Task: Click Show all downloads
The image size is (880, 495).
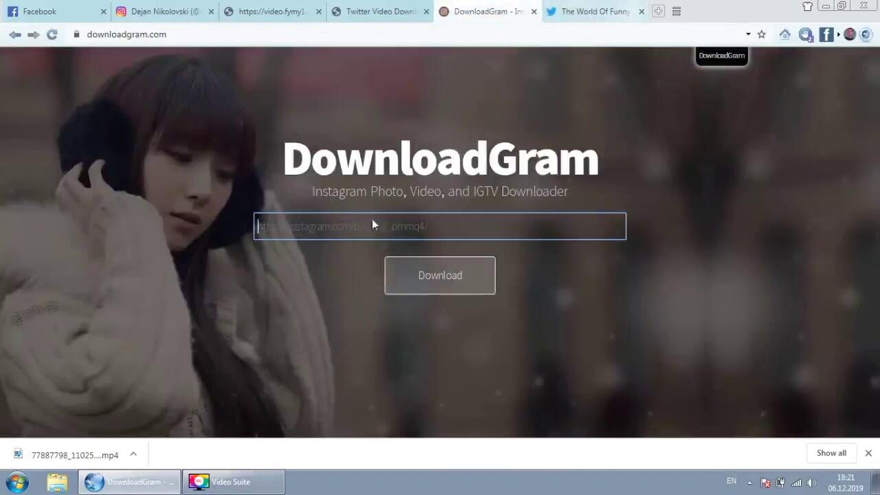Action: pos(831,453)
